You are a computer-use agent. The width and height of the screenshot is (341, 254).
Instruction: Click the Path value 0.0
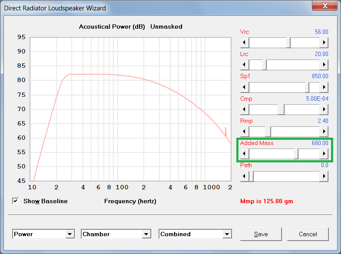(324, 165)
